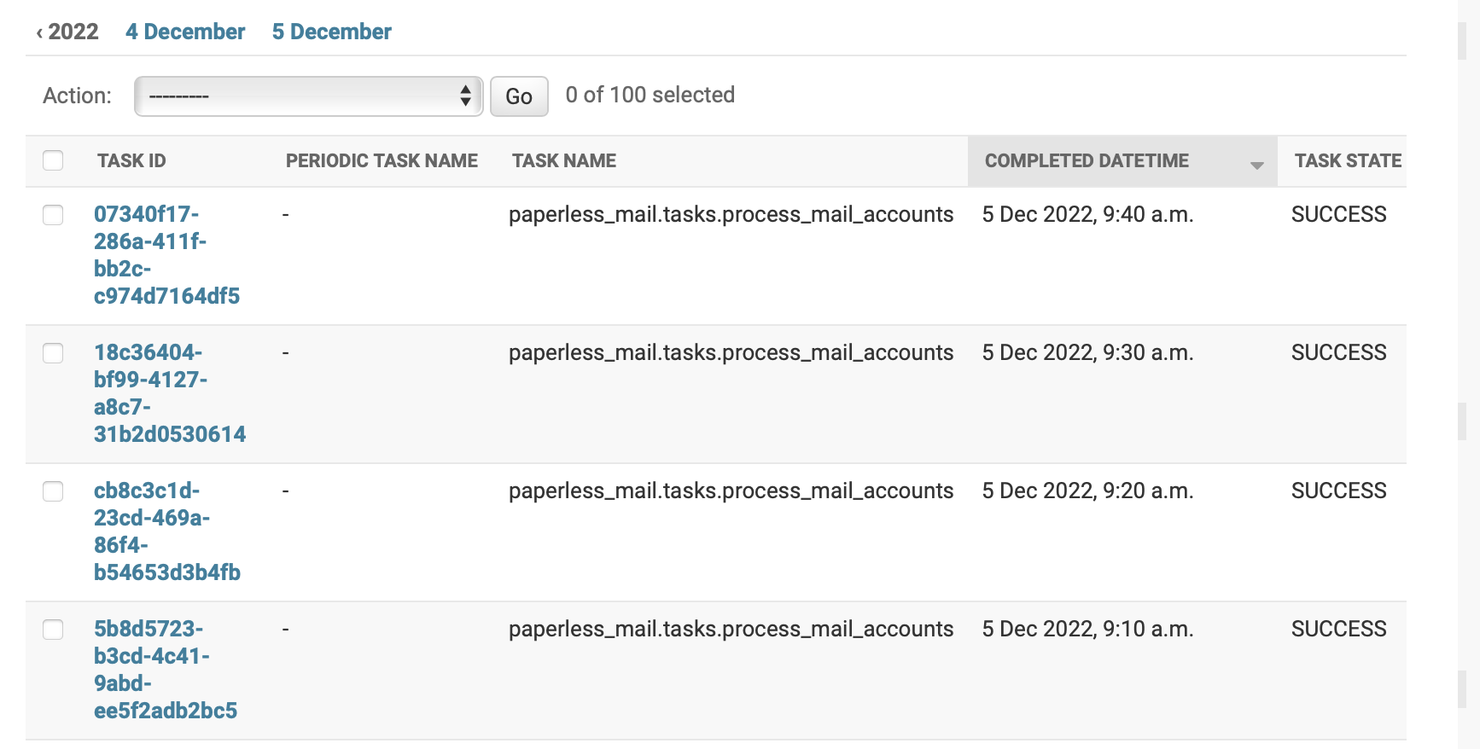Go to the 2022 year view
This screenshot has width=1480, height=749.
tap(73, 32)
